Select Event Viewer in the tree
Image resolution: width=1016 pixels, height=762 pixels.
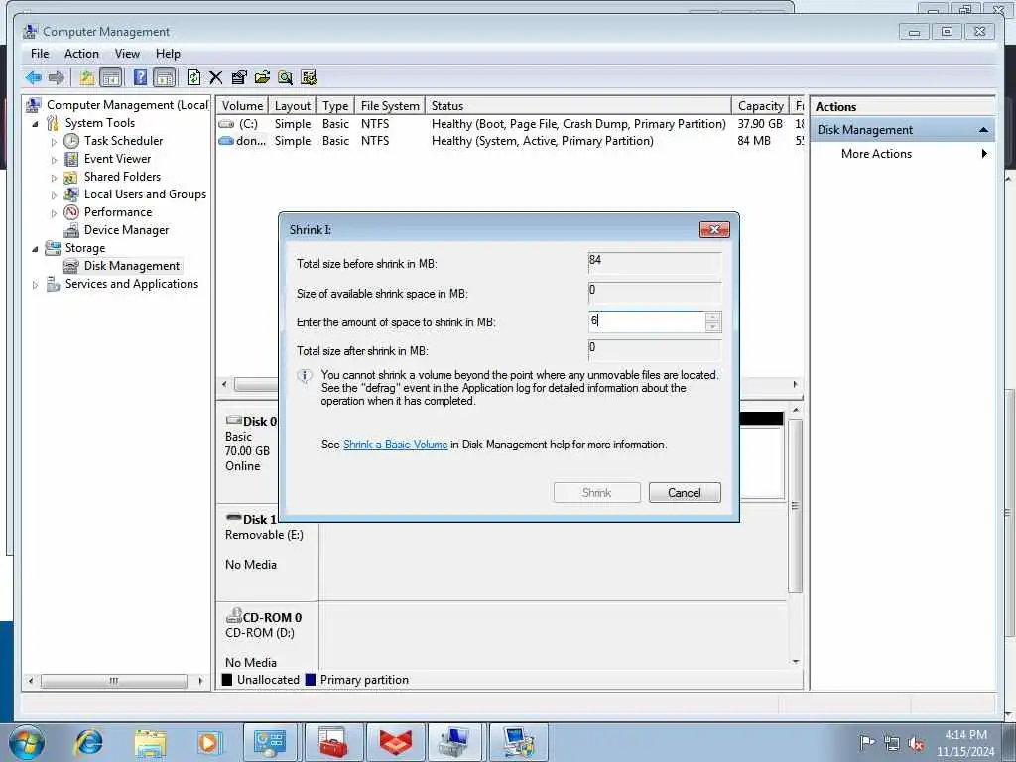coord(117,159)
